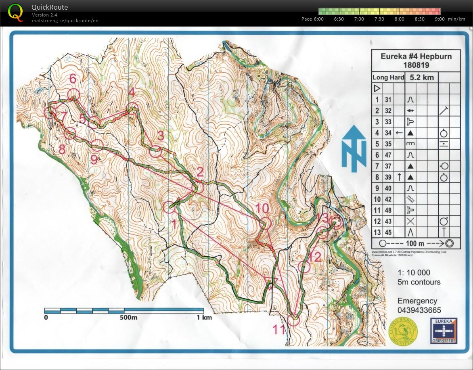473x370 pixels.
Task: Click the yellow Central Highlands Orienteers emblem
Action: (x=403, y=331)
